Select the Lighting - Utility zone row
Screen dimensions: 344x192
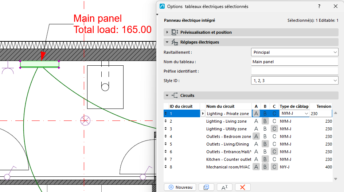coord(248,129)
